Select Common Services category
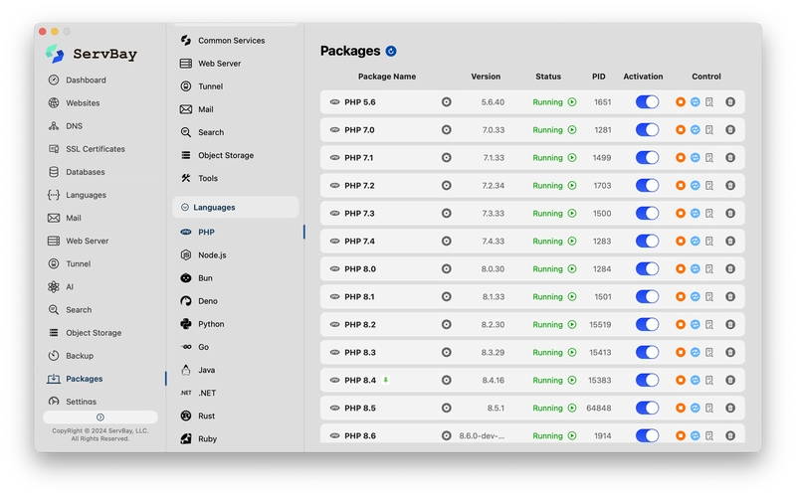 pyautogui.click(x=231, y=41)
